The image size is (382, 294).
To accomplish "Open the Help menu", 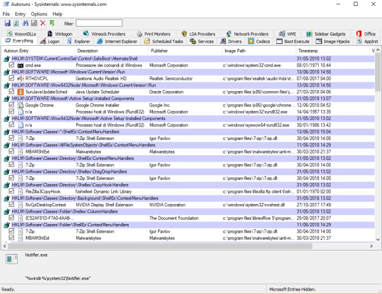I will pos(58,14).
